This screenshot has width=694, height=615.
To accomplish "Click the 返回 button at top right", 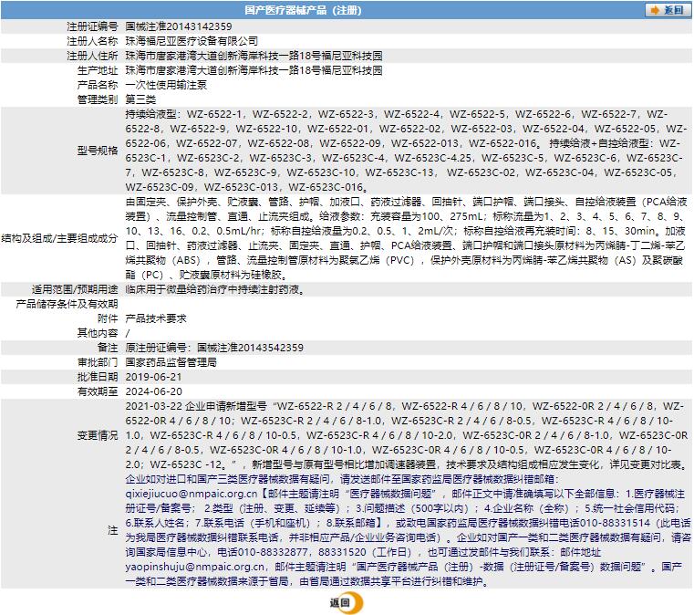I will click(x=668, y=10).
